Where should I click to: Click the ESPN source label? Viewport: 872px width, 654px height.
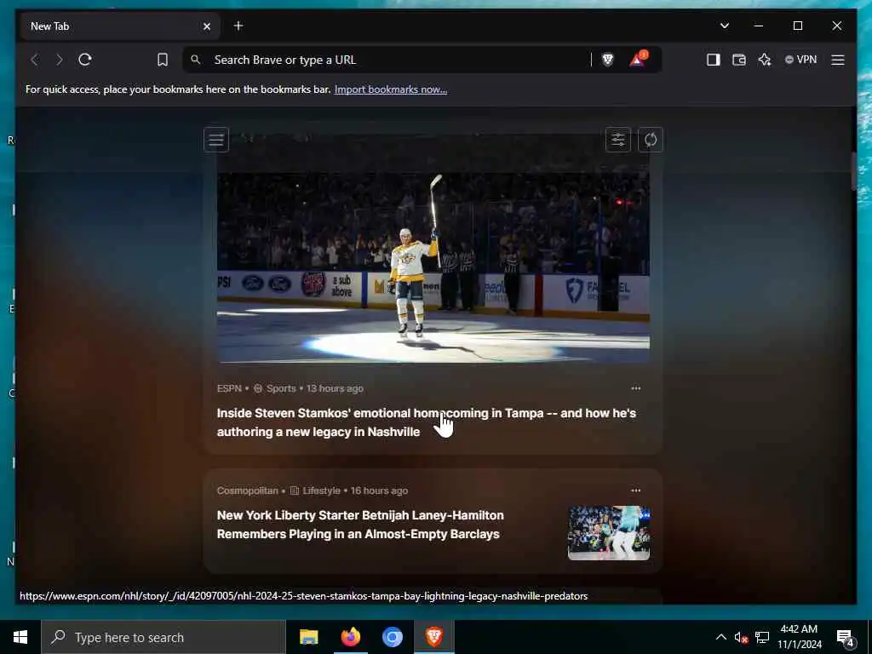point(229,388)
